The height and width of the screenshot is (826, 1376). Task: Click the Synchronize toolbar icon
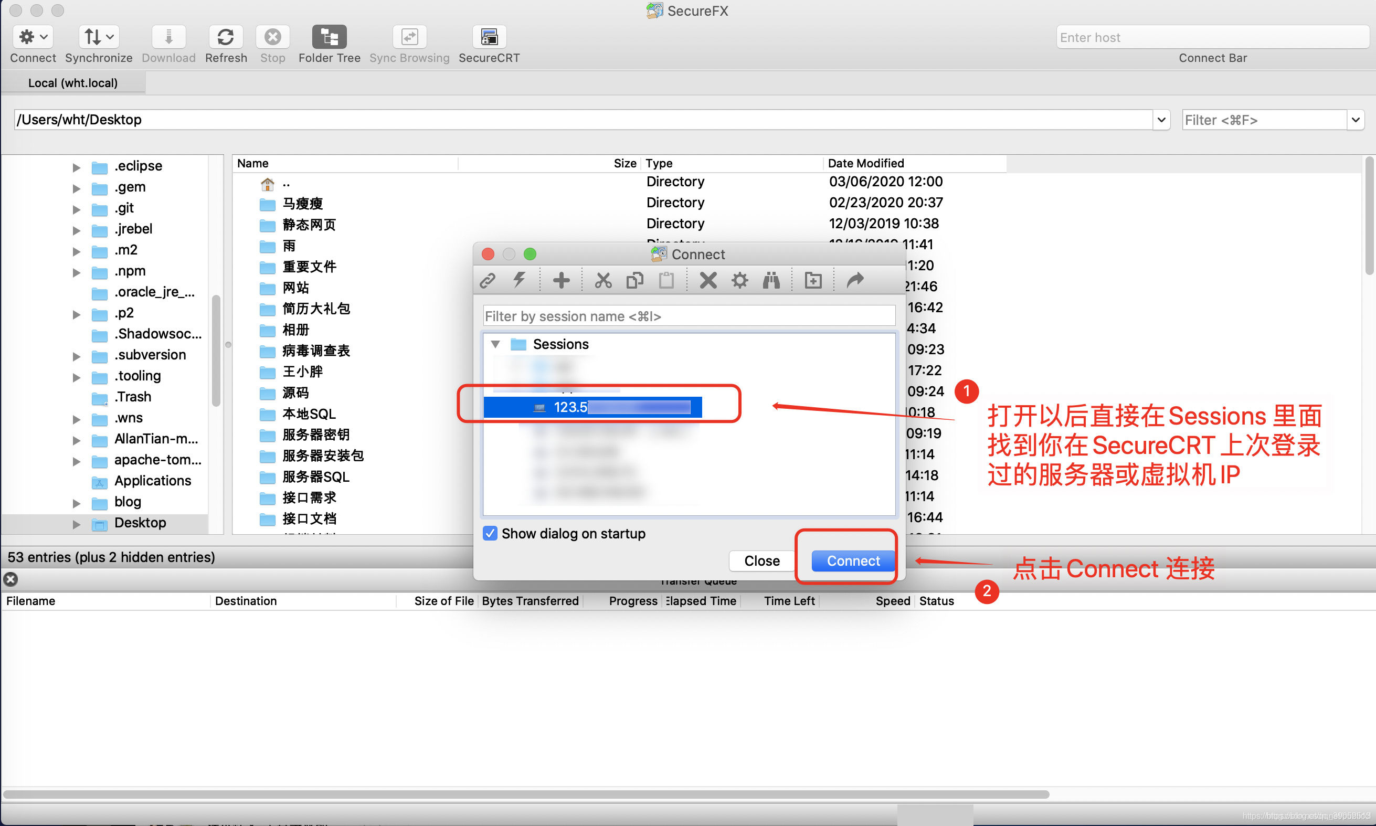(x=99, y=37)
